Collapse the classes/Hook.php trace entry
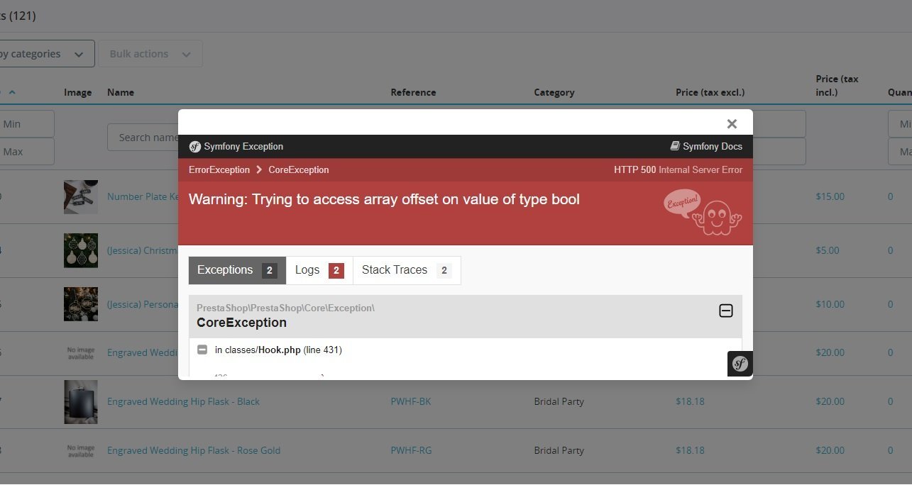 point(202,350)
